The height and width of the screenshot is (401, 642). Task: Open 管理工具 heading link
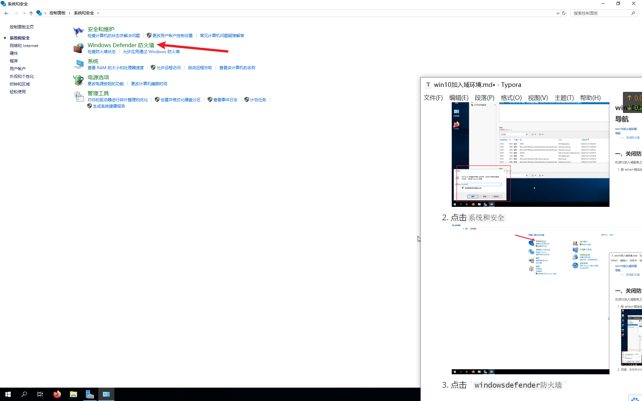(x=98, y=93)
